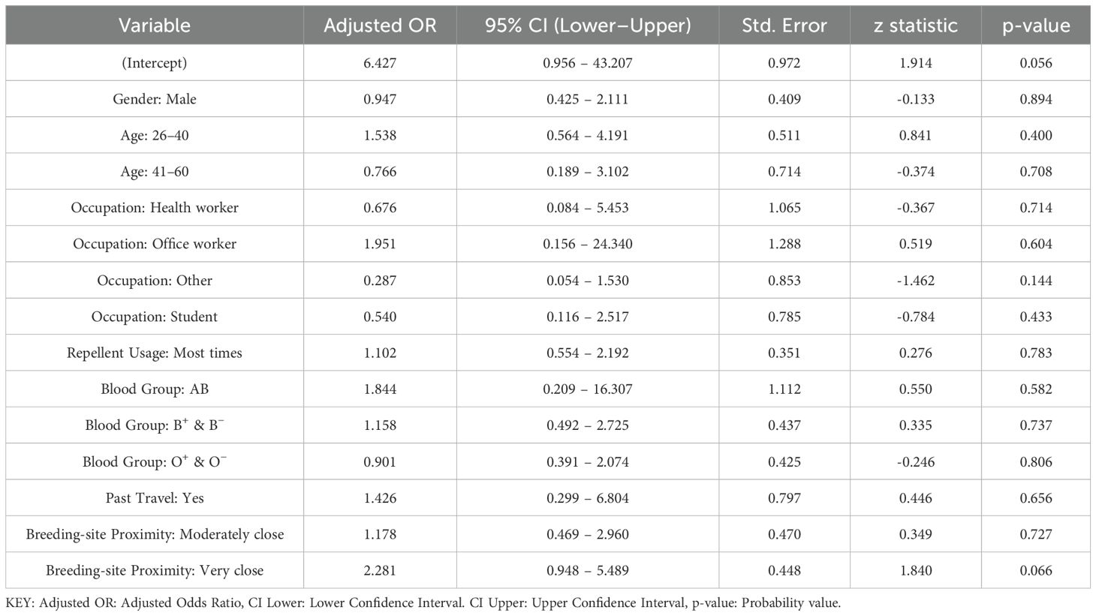This screenshot has width=1096, height=616.
Task: Click the KEY footnote text below table
Action: [x=423, y=602]
